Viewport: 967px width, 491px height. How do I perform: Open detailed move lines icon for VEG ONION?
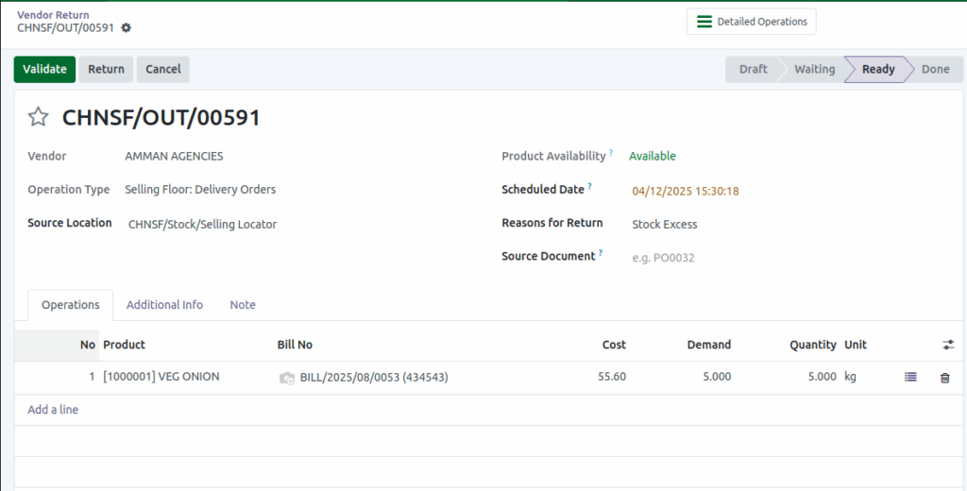[910, 377]
